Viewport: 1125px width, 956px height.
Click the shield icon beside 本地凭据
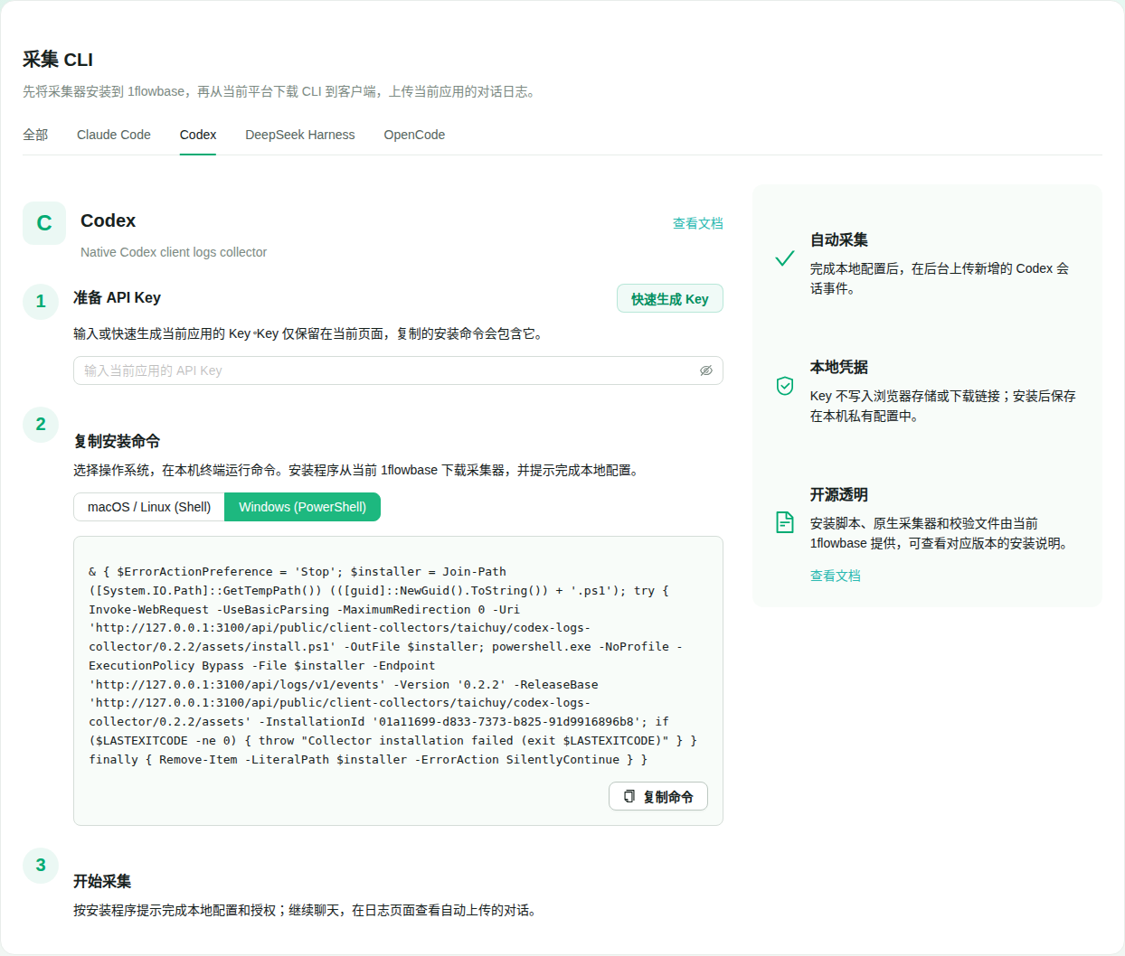pyautogui.click(x=785, y=386)
